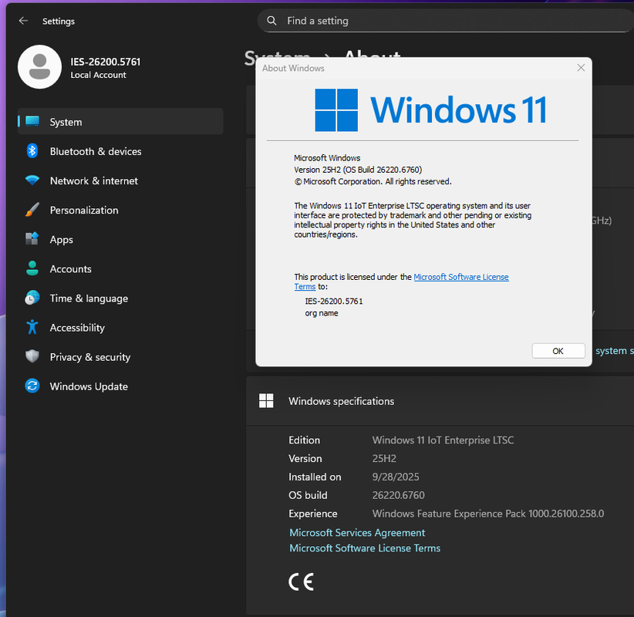Go to Windows Update
This screenshot has width=634, height=617.
click(120, 386)
